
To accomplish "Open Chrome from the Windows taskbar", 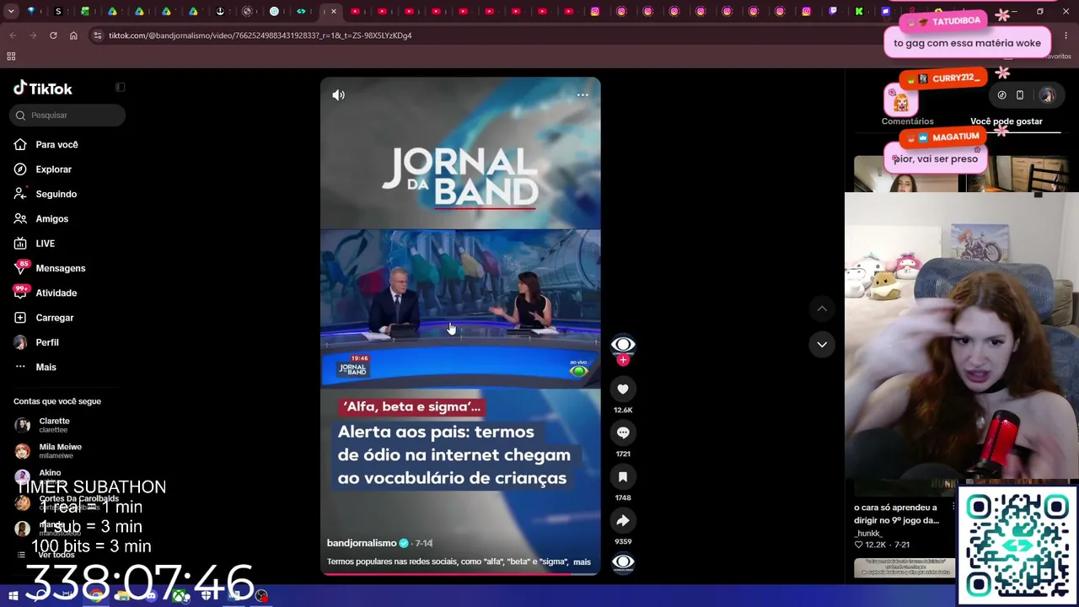I will [x=96, y=596].
